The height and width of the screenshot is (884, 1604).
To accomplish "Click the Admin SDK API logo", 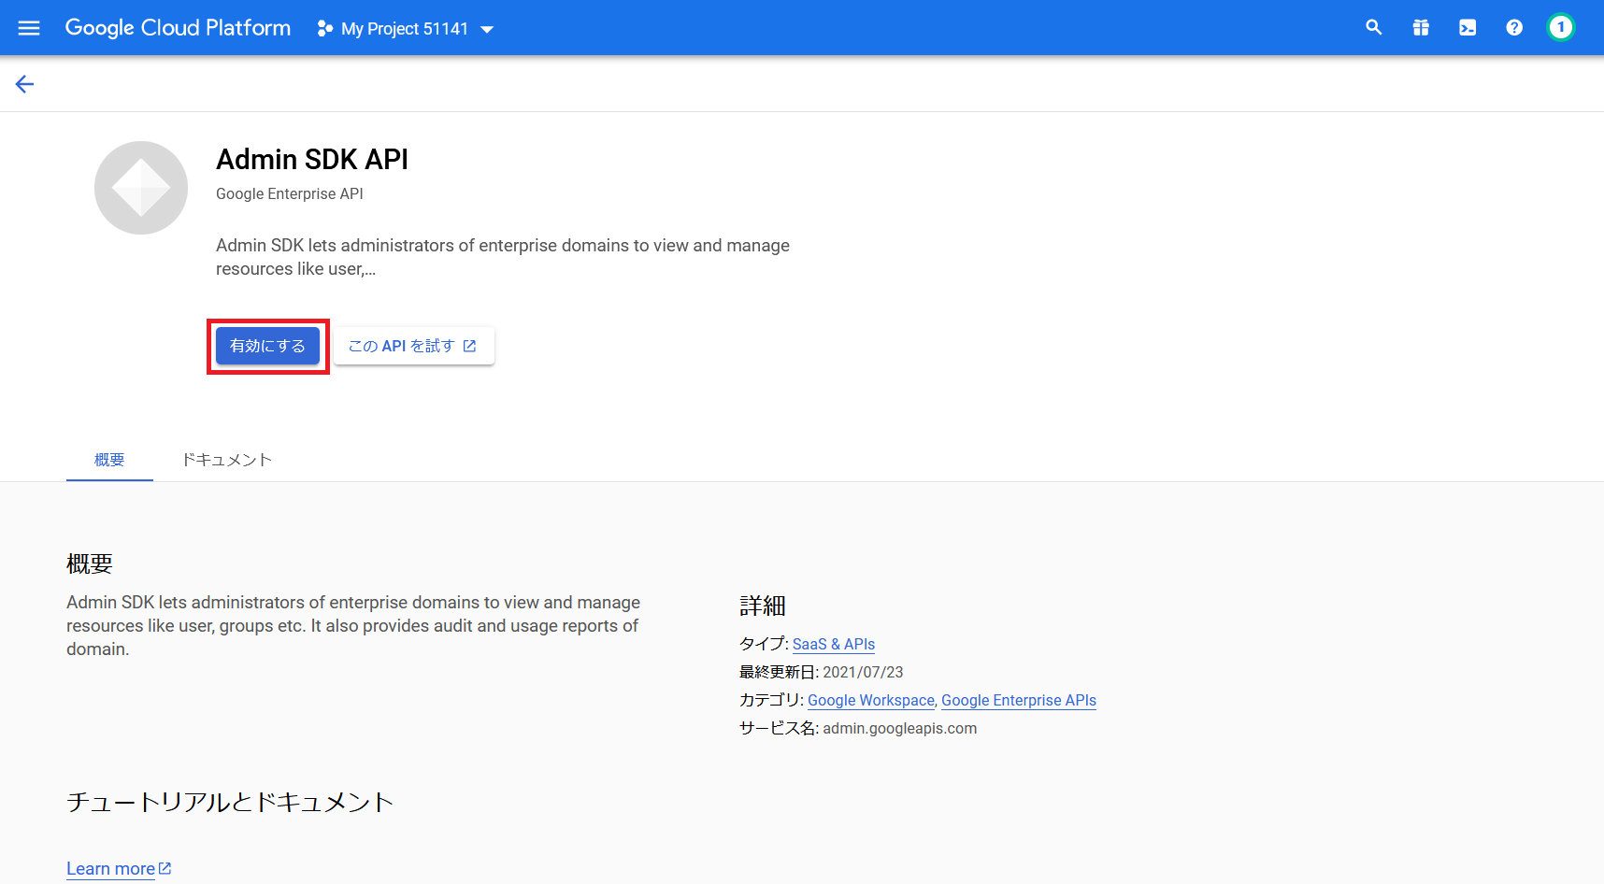I will click(141, 188).
